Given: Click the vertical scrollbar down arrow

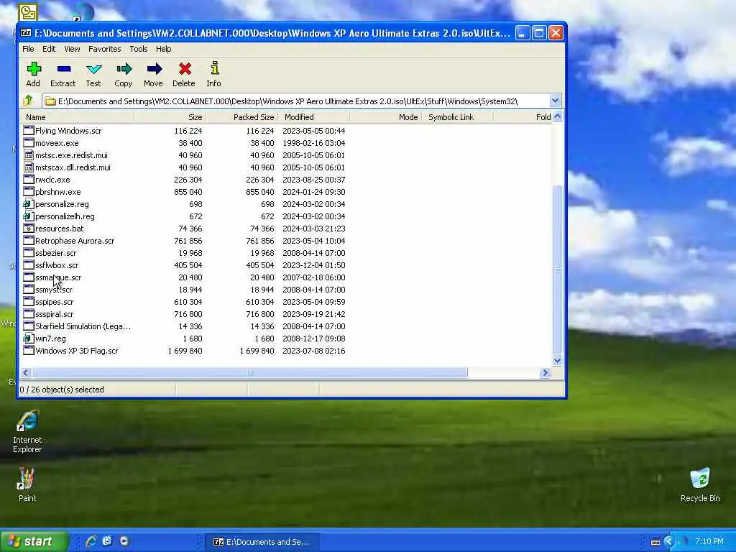Looking at the screenshot, I should pos(557,361).
